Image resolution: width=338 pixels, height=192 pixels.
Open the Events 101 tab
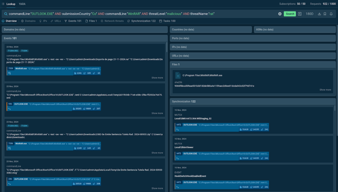pos(73,21)
